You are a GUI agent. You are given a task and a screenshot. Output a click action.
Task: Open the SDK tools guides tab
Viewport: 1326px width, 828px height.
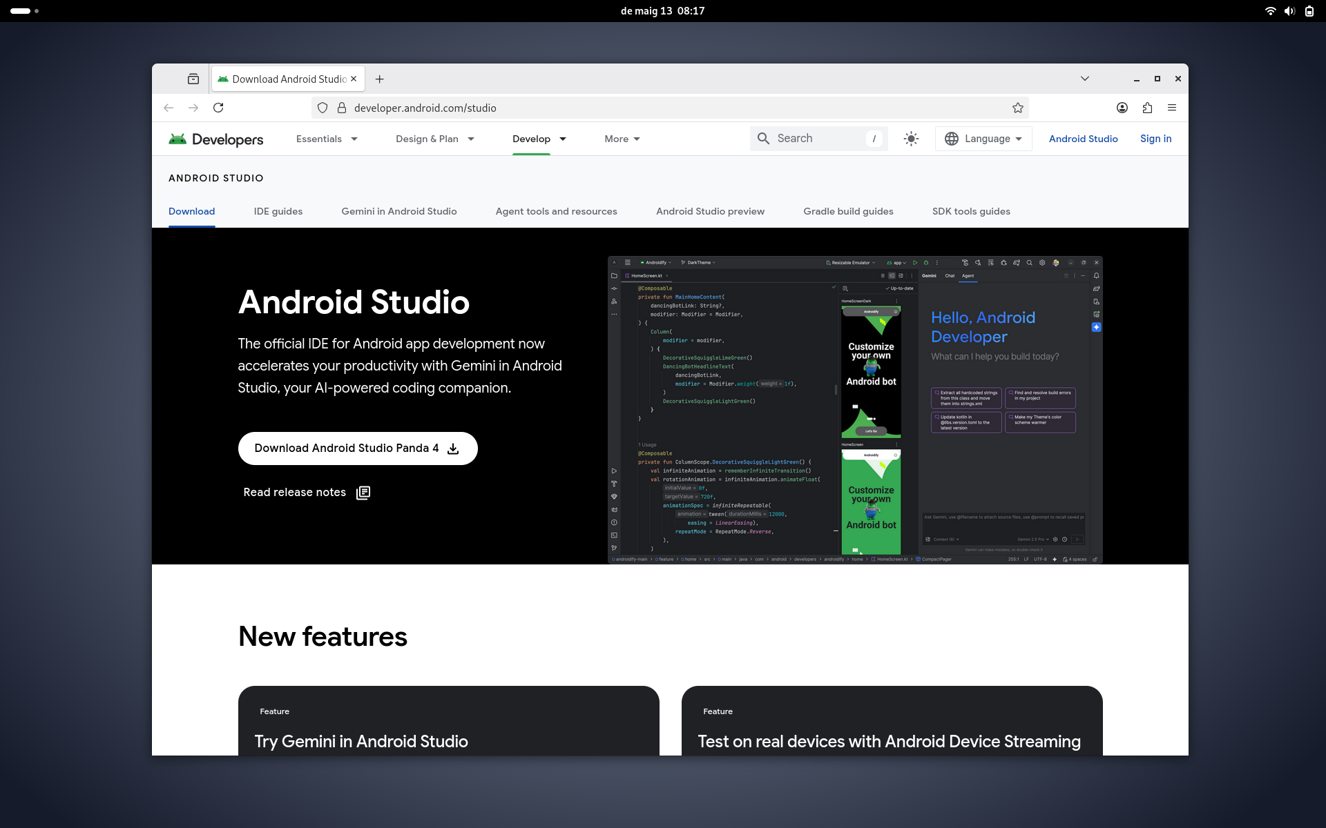tap(971, 211)
